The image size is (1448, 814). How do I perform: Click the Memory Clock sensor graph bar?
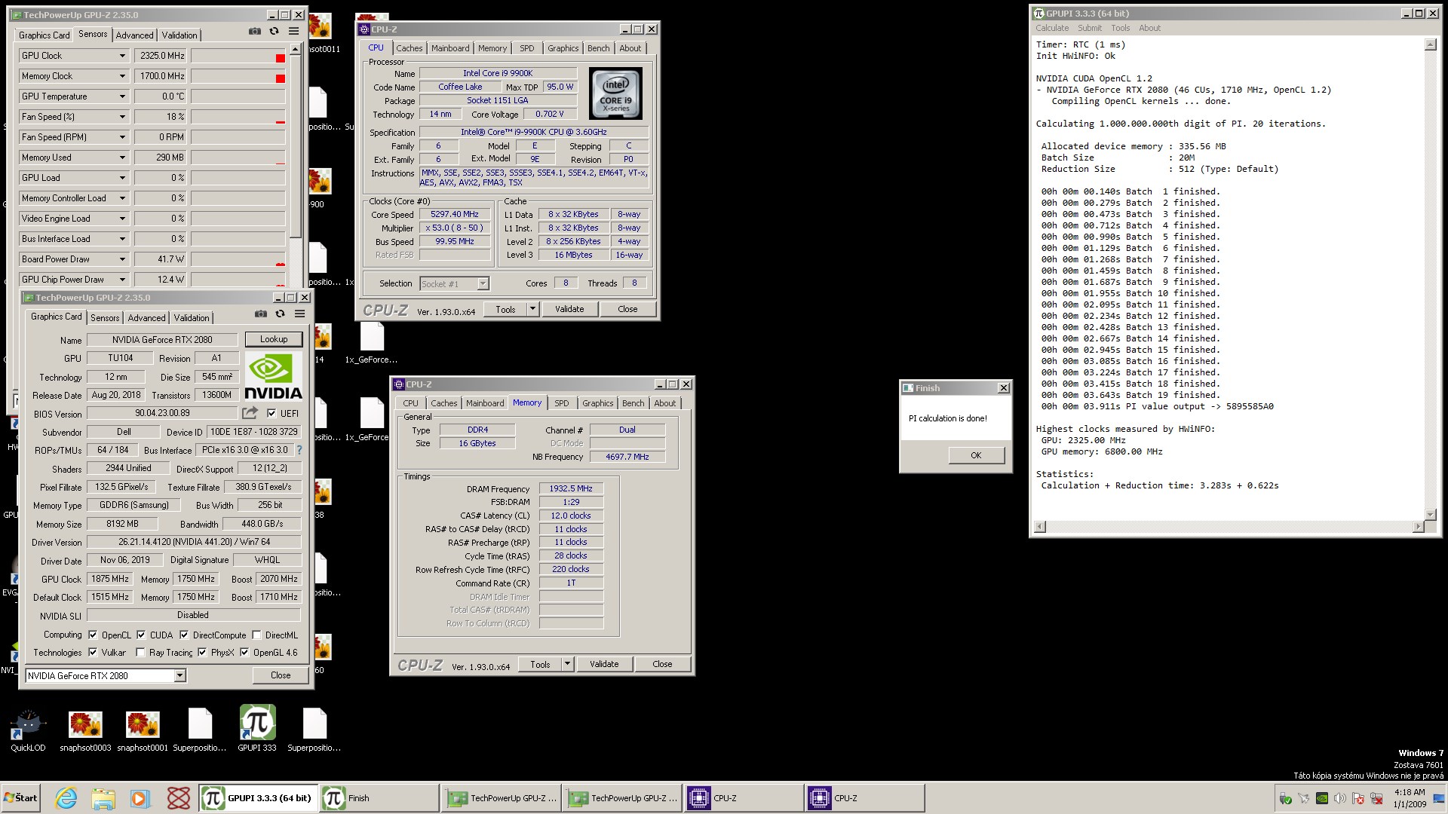[238, 76]
